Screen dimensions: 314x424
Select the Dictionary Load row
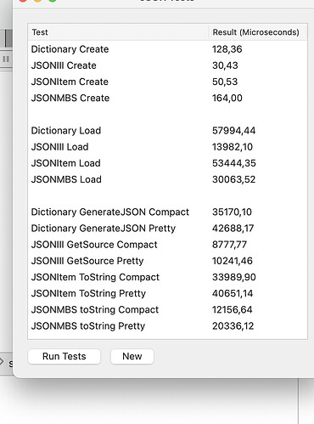(167, 131)
